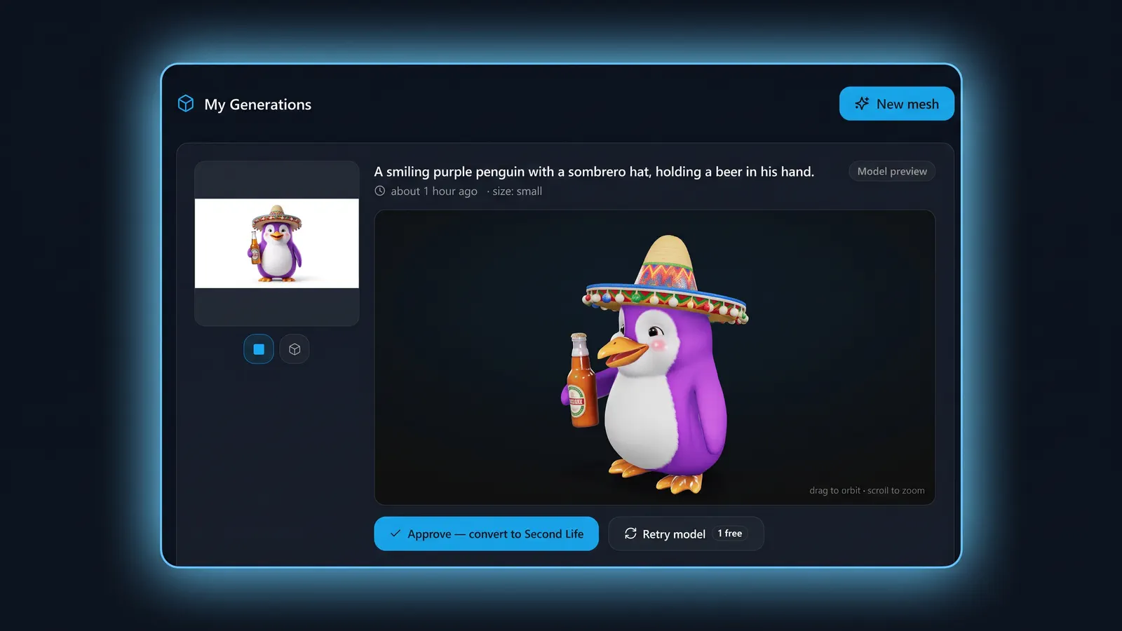Screen dimensions: 1122x631
Task: Click the sparkle icon on New mesh
Action: [x=862, y=104]
